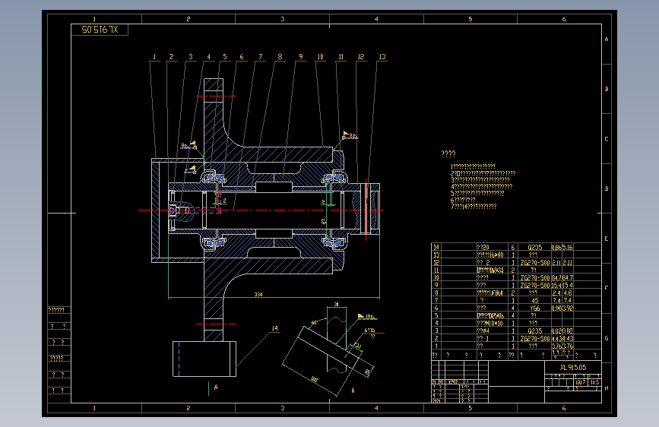Screen dimensions: 659x427
Task: Click total weight 5.16 in row 14
Action: pyautogui.click(x=568, y=248)
